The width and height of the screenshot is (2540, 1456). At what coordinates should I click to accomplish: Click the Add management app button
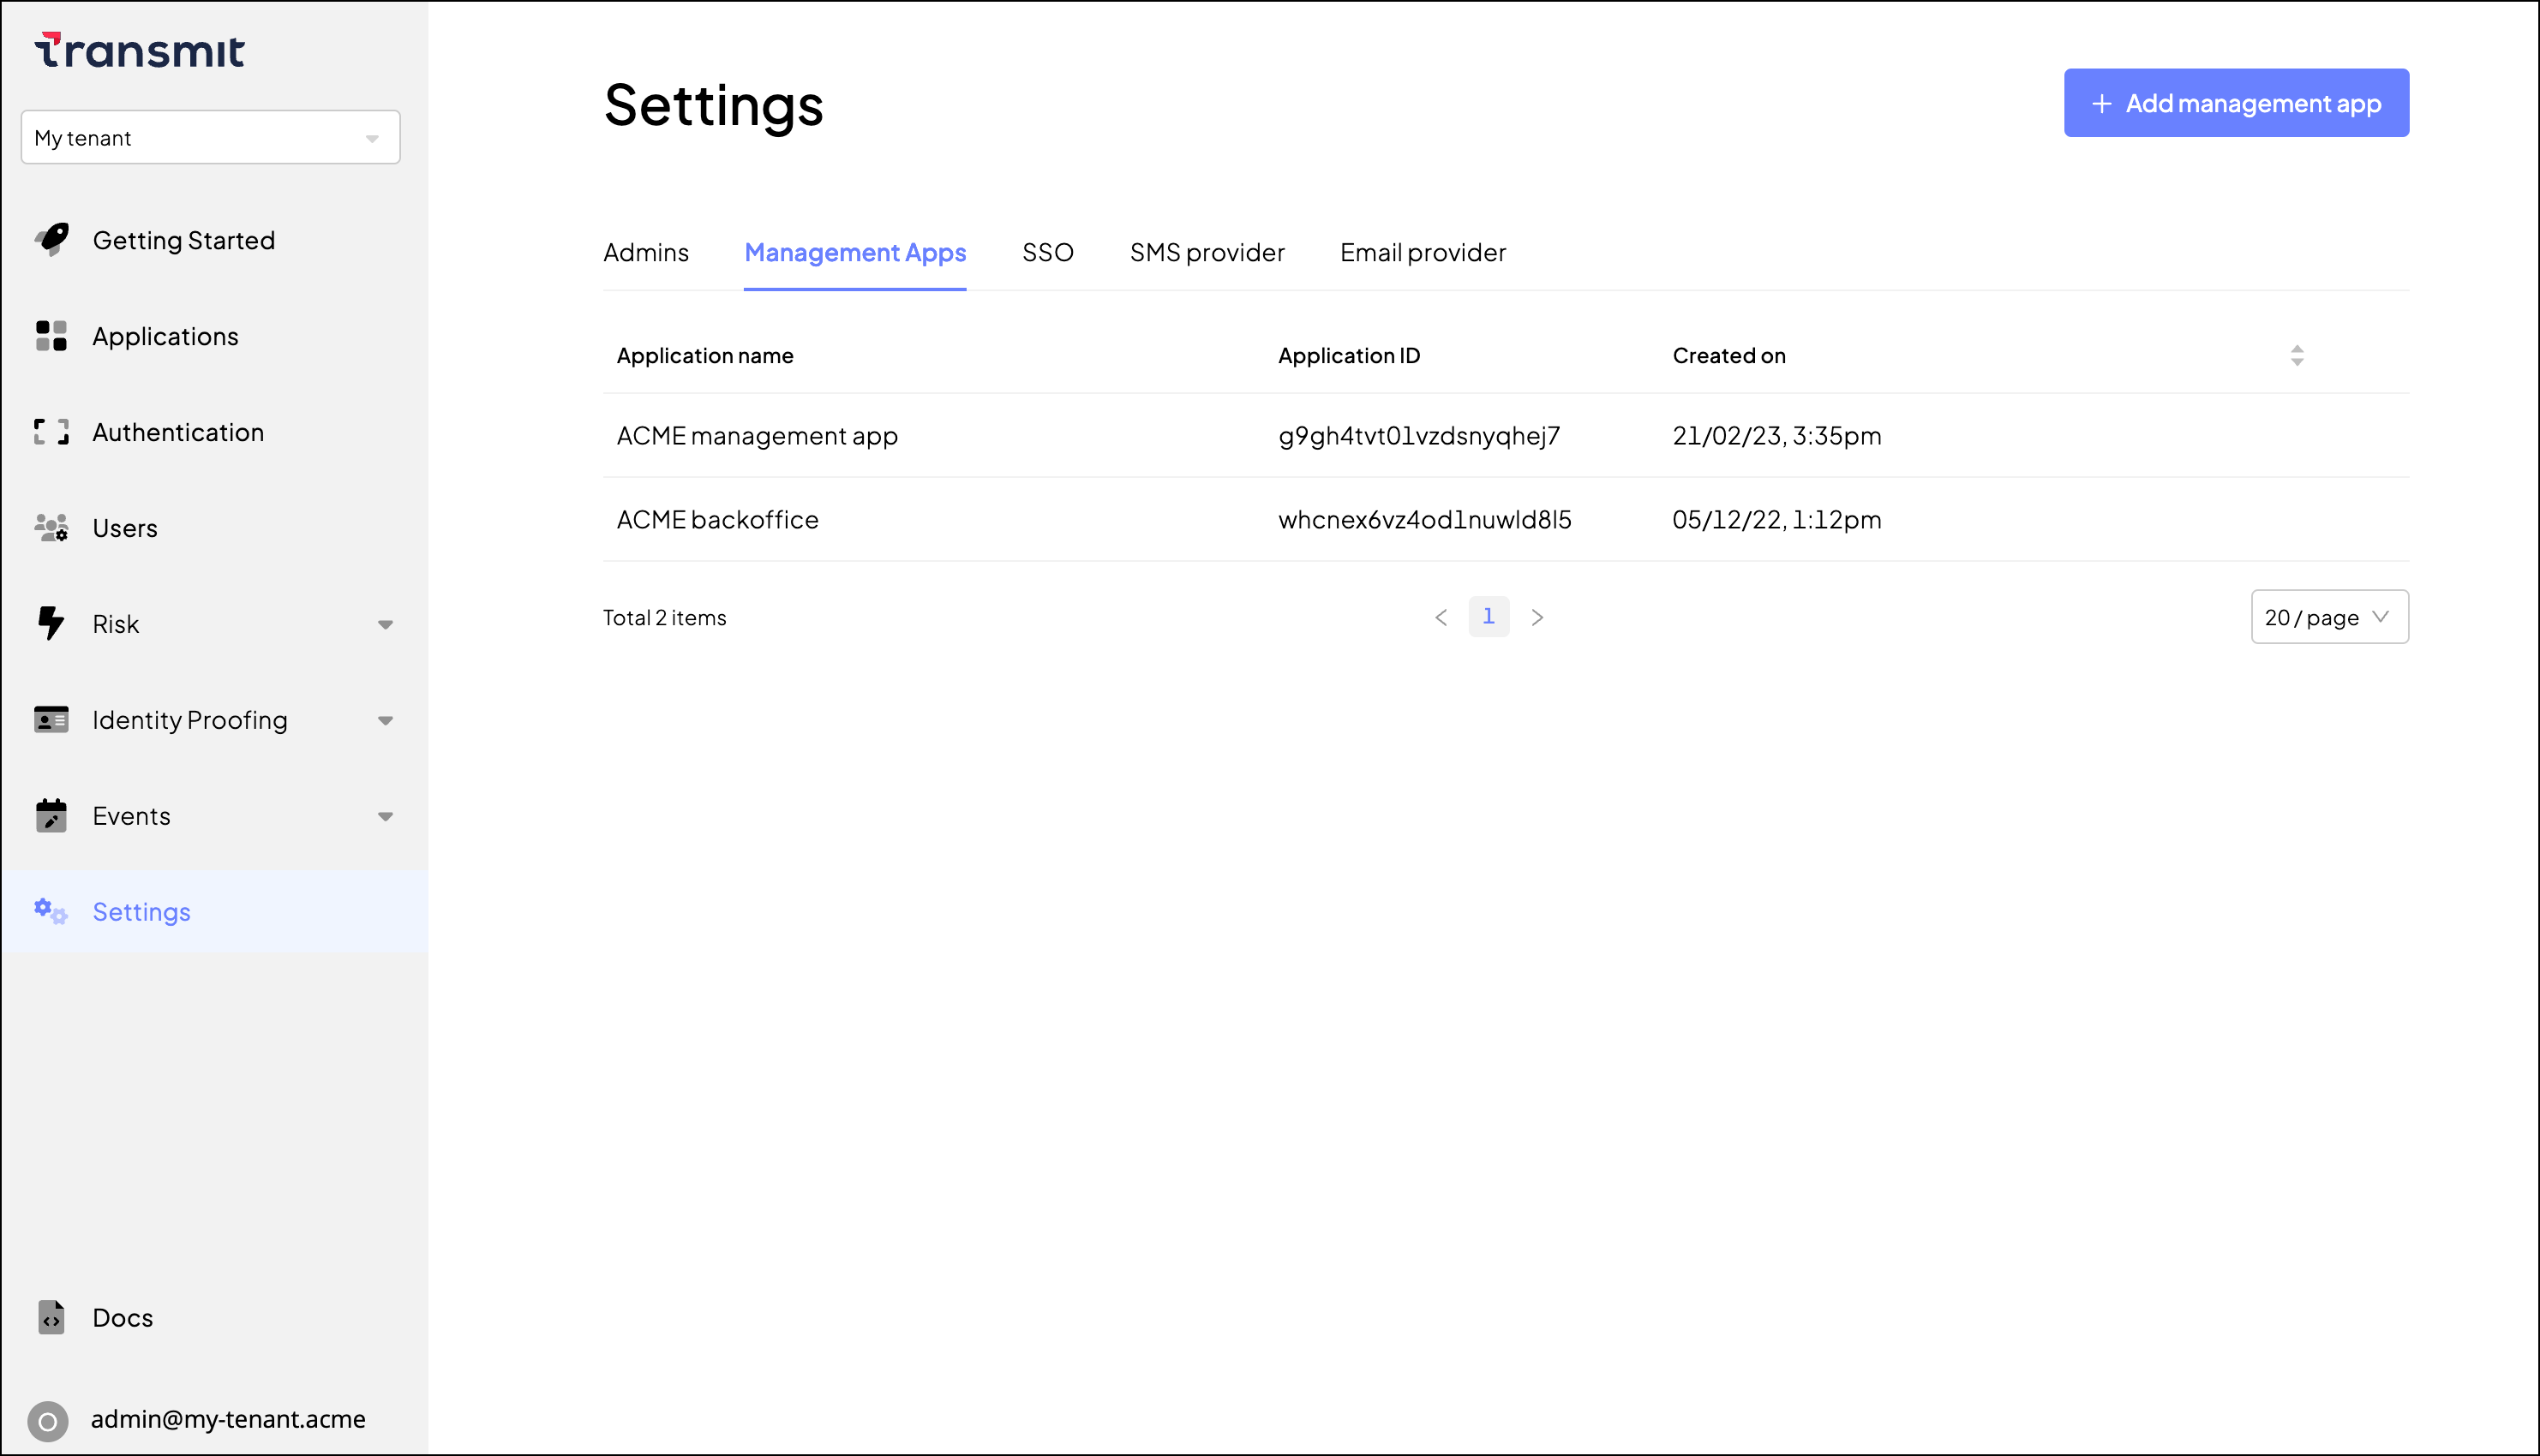(2235, 103)
